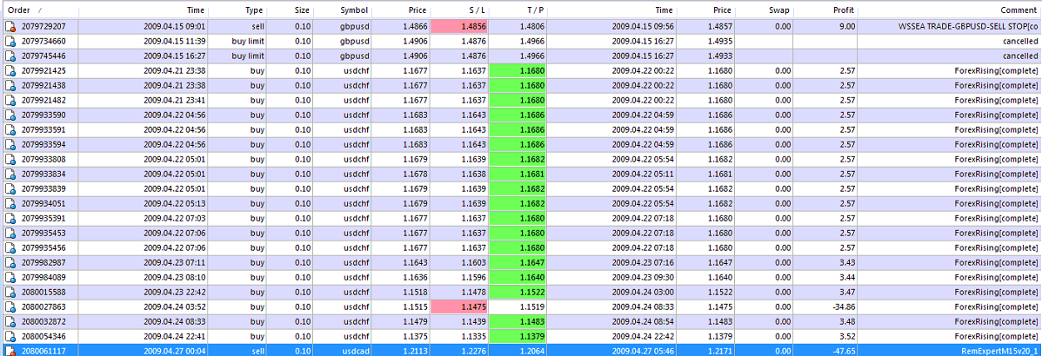Click the icon of order 2079729207

click(x=10, y=27)
